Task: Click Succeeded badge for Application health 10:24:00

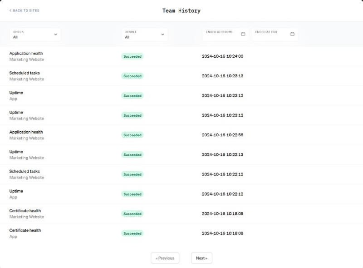Action: click(x=132, y=56)
